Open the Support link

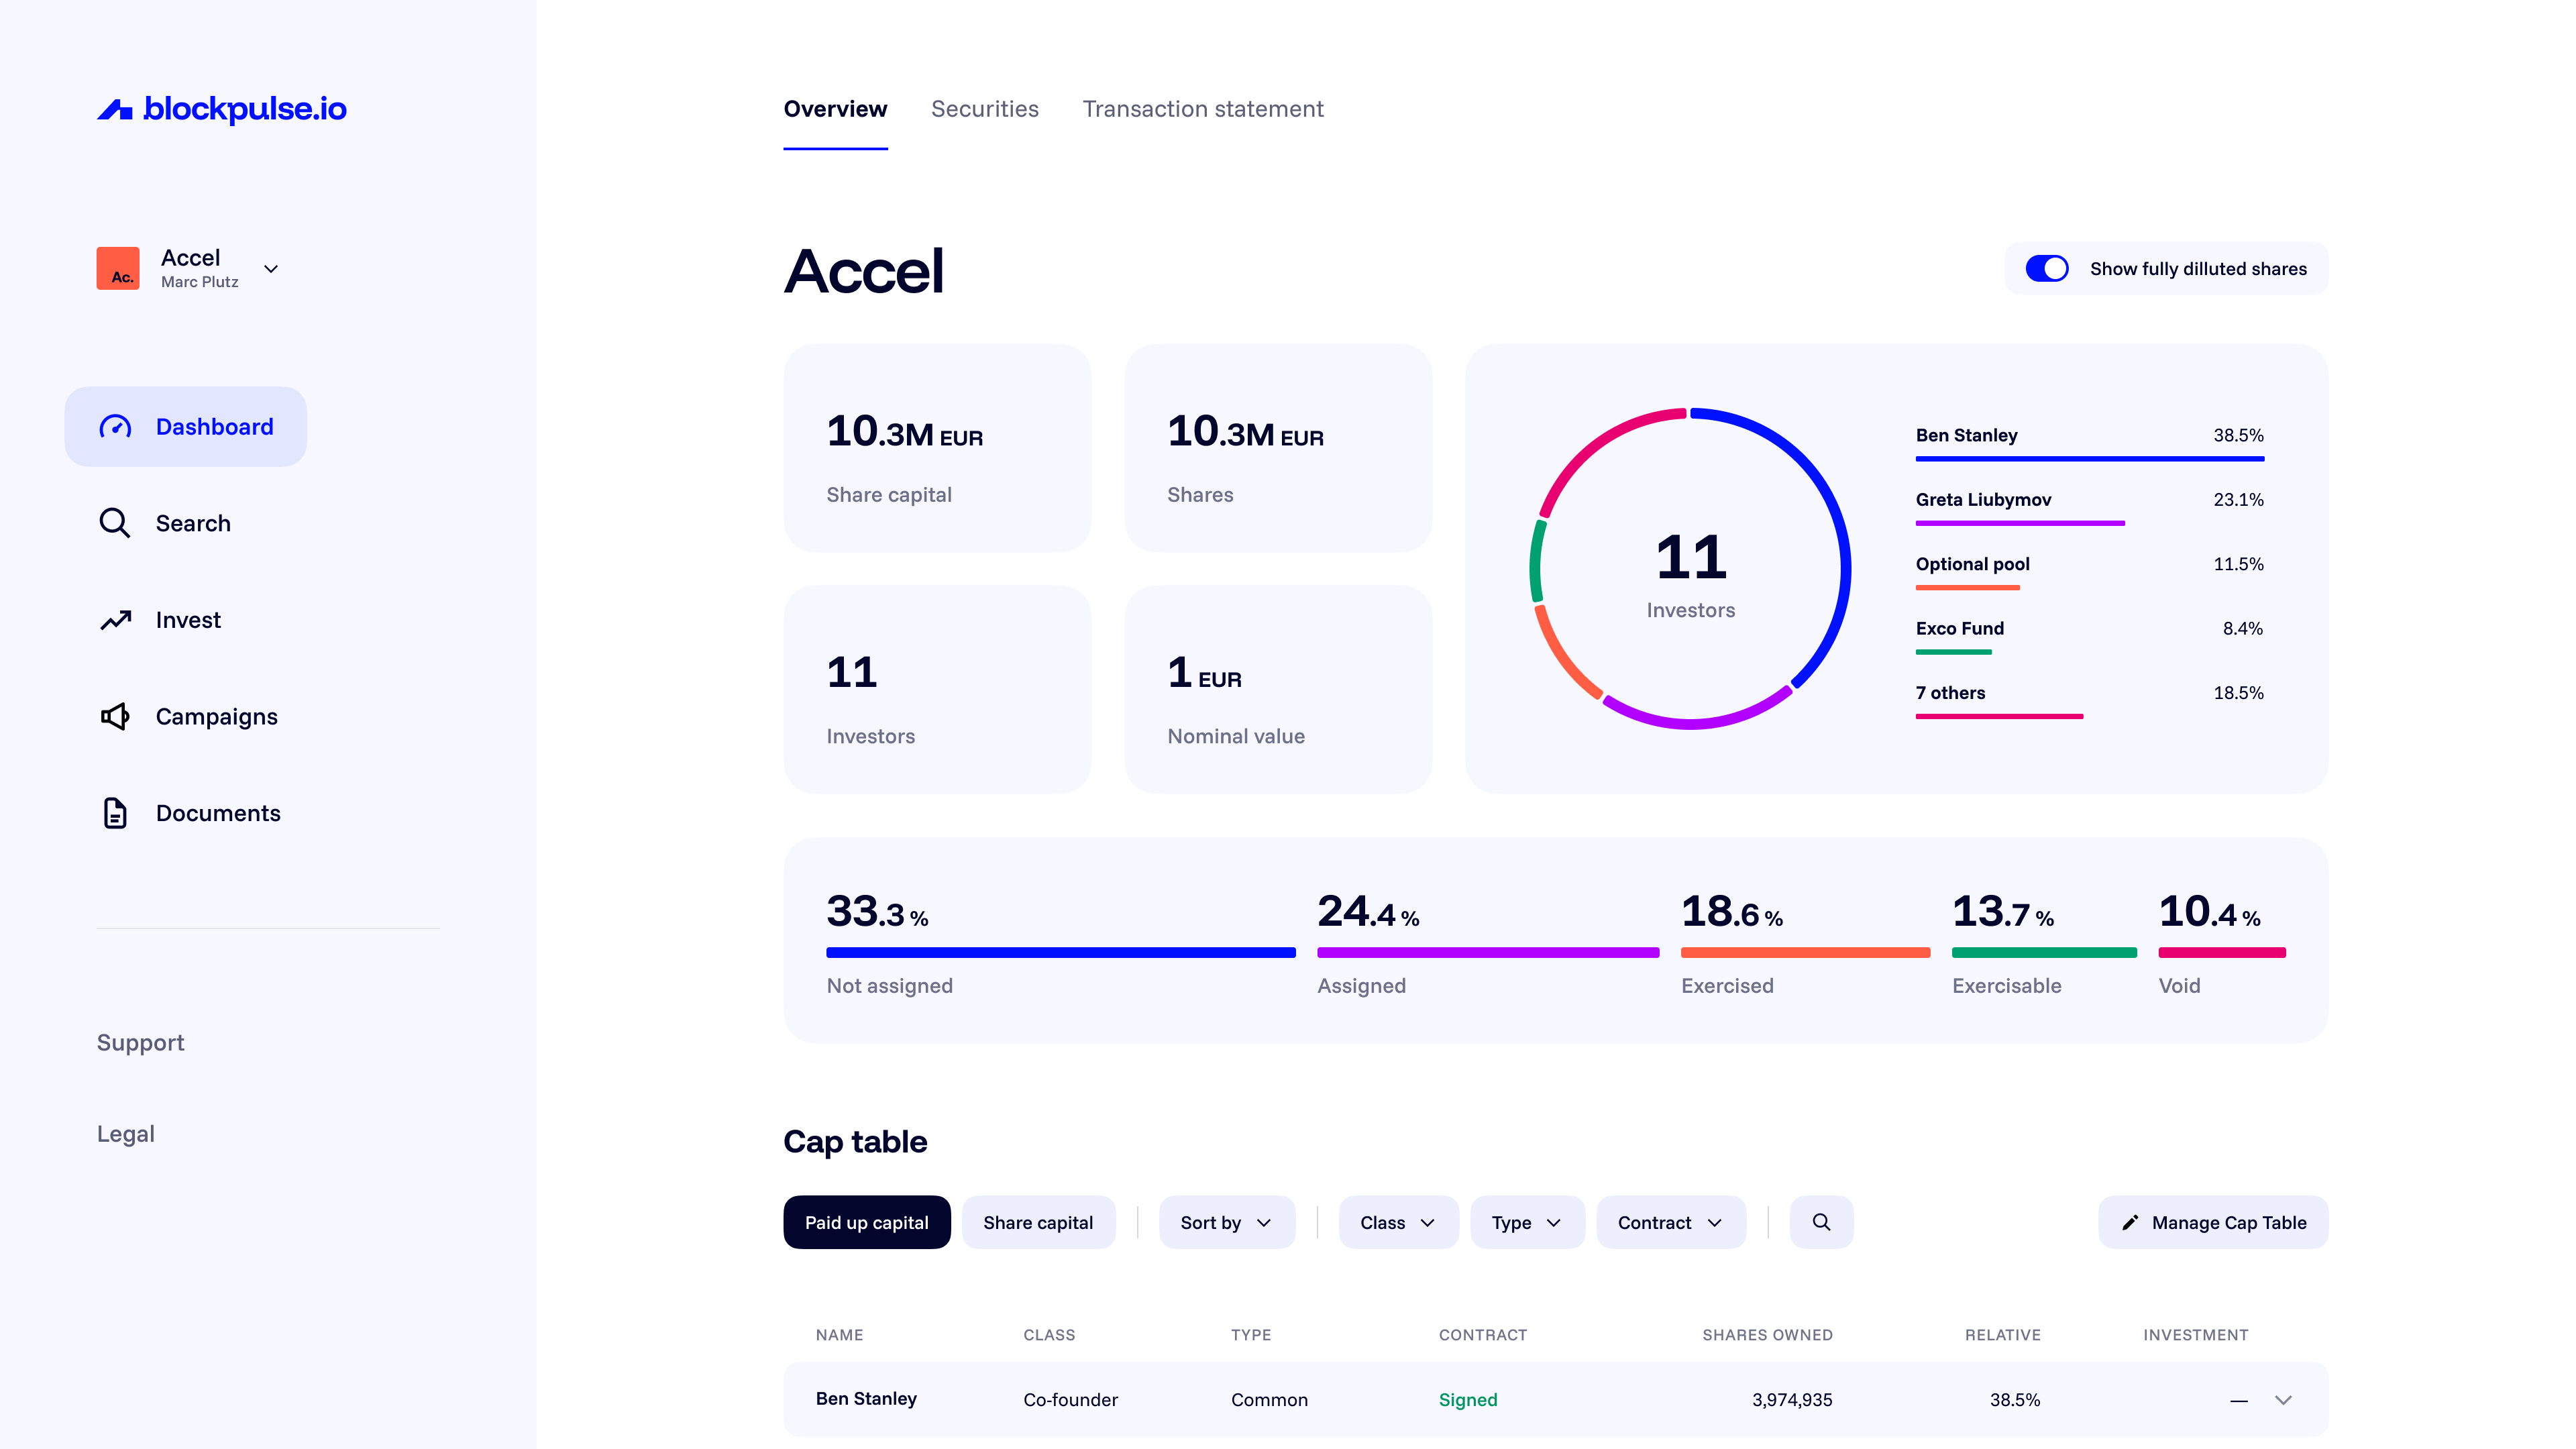[x=140, y=1042]
